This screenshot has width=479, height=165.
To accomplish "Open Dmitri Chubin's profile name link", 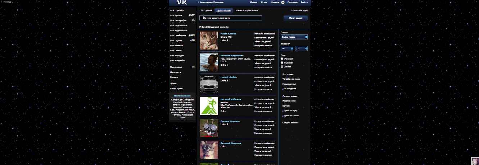I will 229,77.
